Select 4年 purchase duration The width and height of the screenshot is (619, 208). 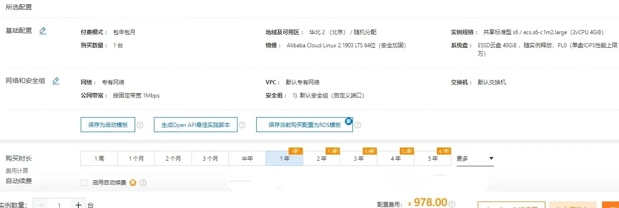(x=396, y=159)
